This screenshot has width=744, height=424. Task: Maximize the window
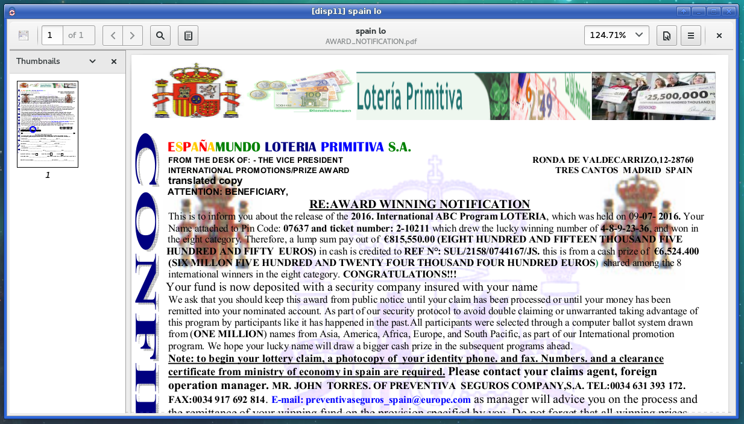(x=714, y=11)
